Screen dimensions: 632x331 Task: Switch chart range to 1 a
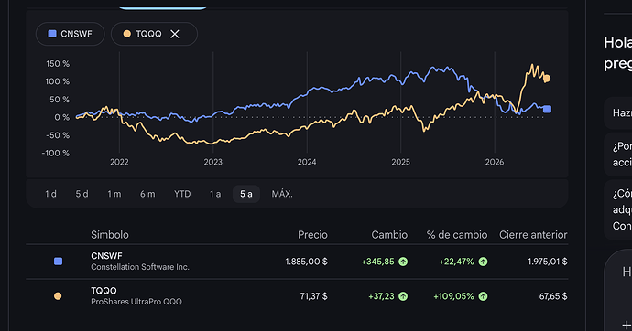pyautogui.click(x=215, y=194)
